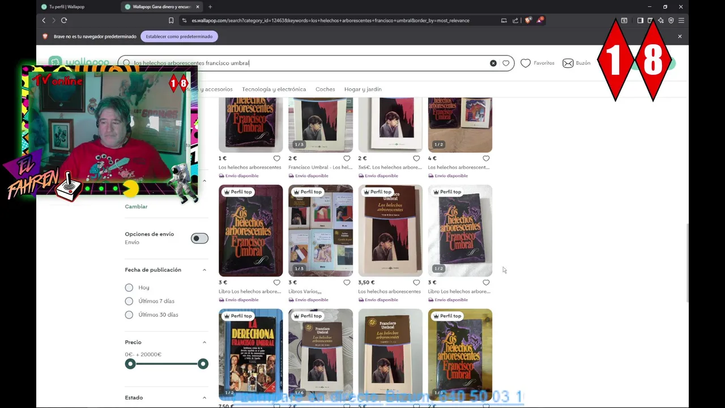Viewport: 725px width, 408px height.
Task: Open the Brave VPN shield icon
Action: (671, 20)
